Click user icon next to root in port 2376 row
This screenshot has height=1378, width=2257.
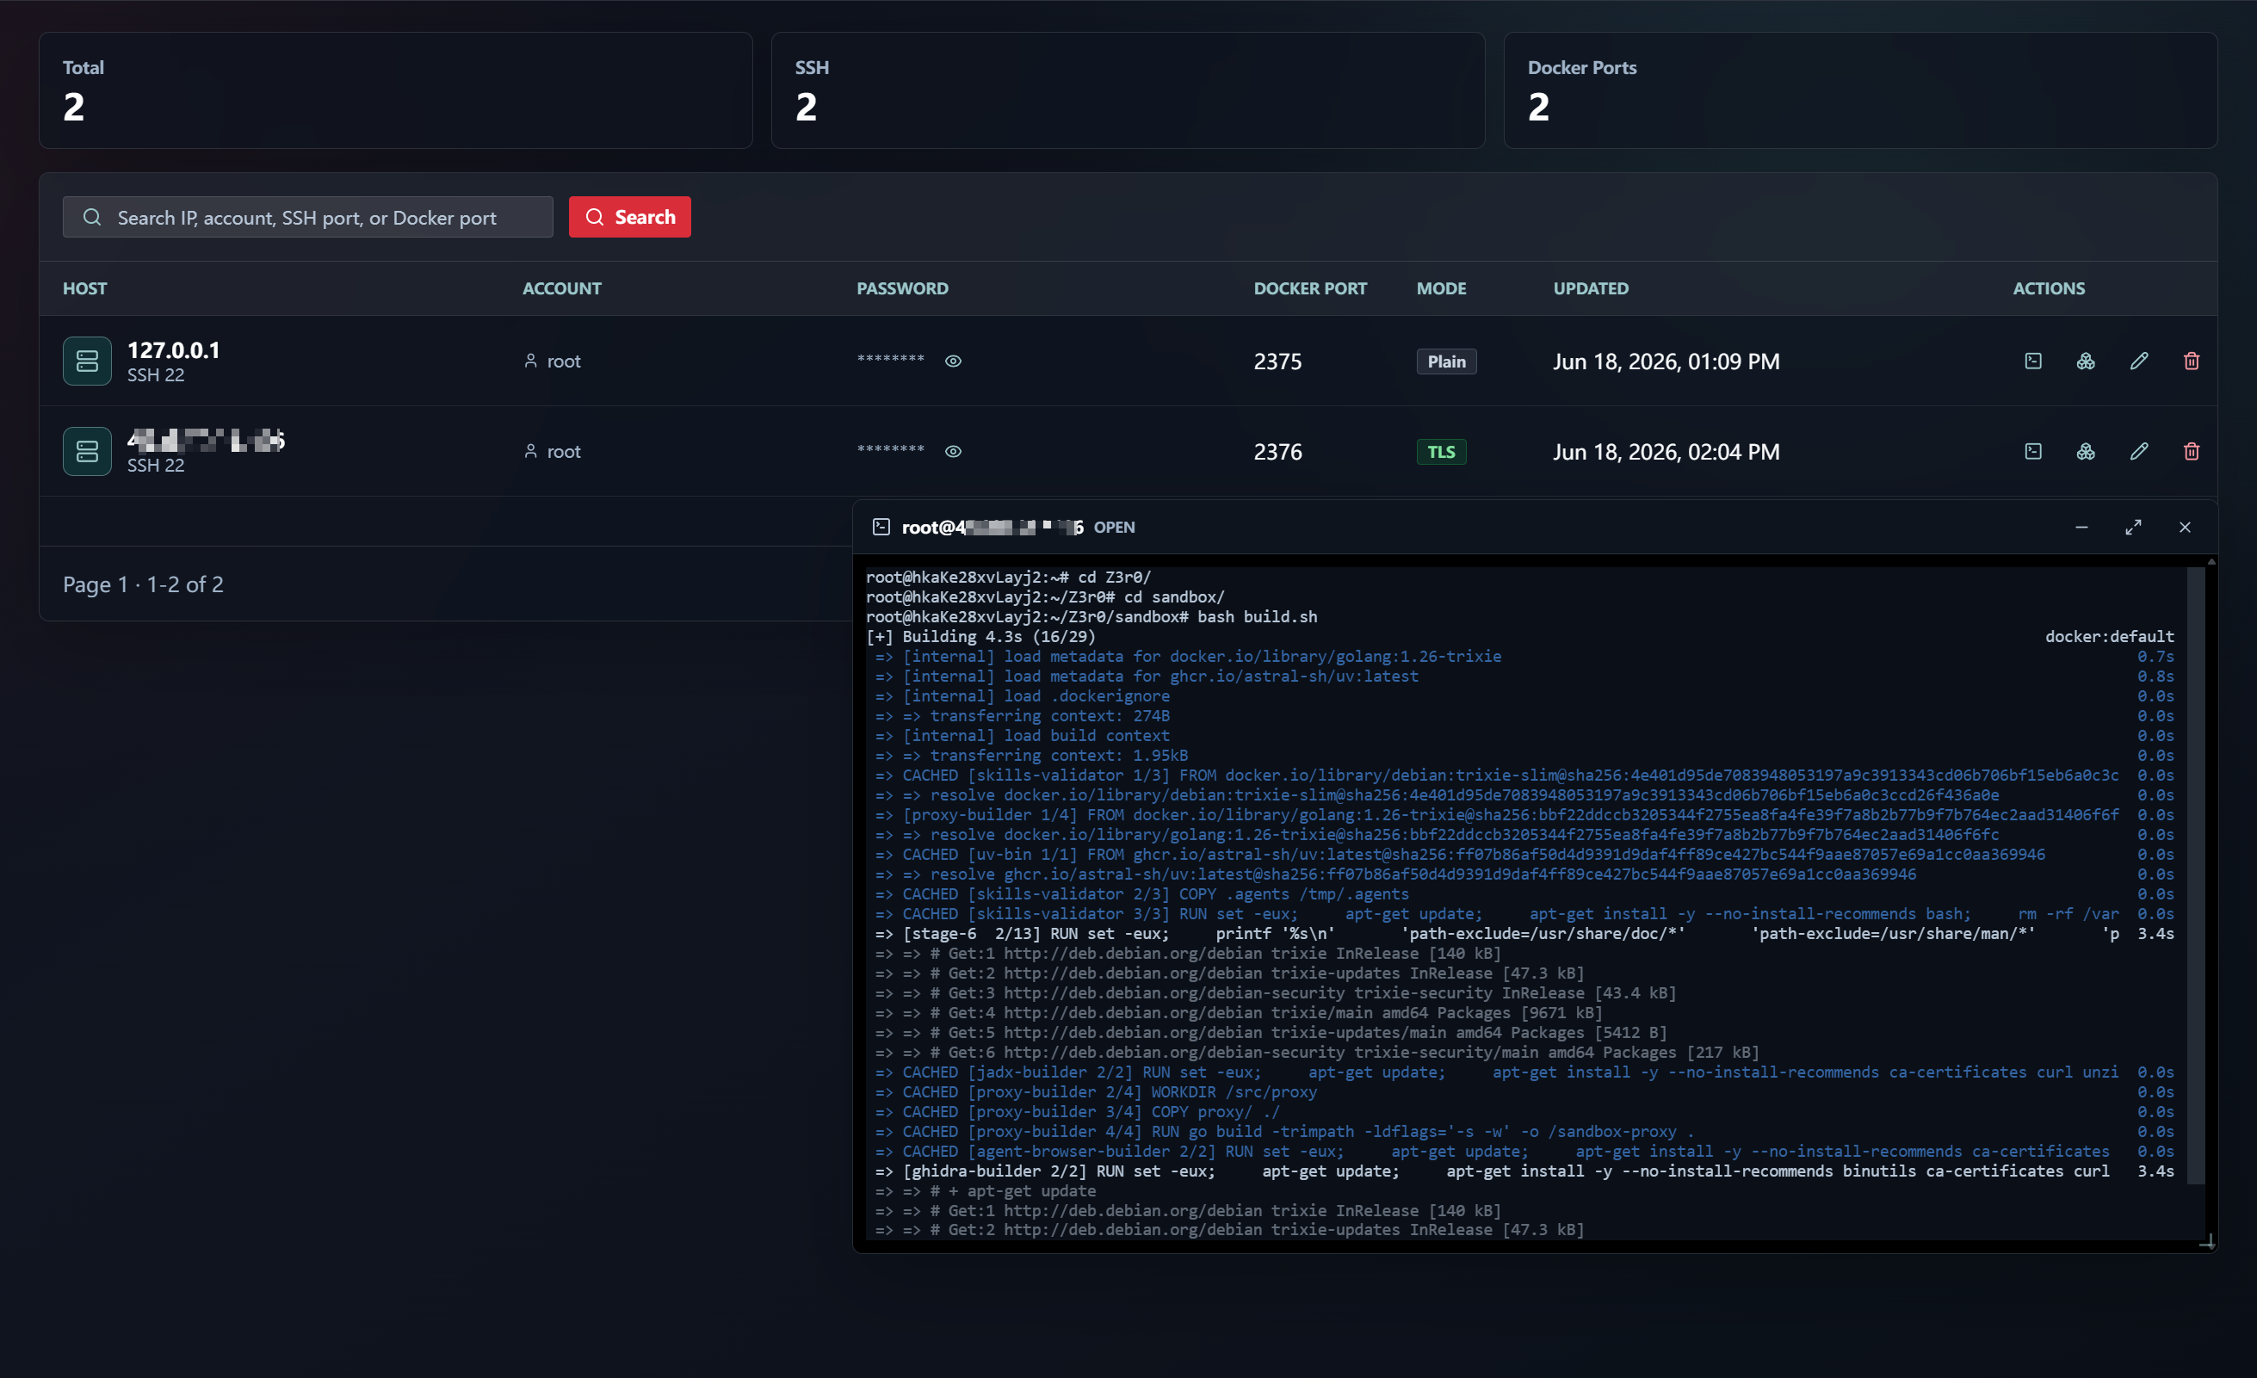530,451
